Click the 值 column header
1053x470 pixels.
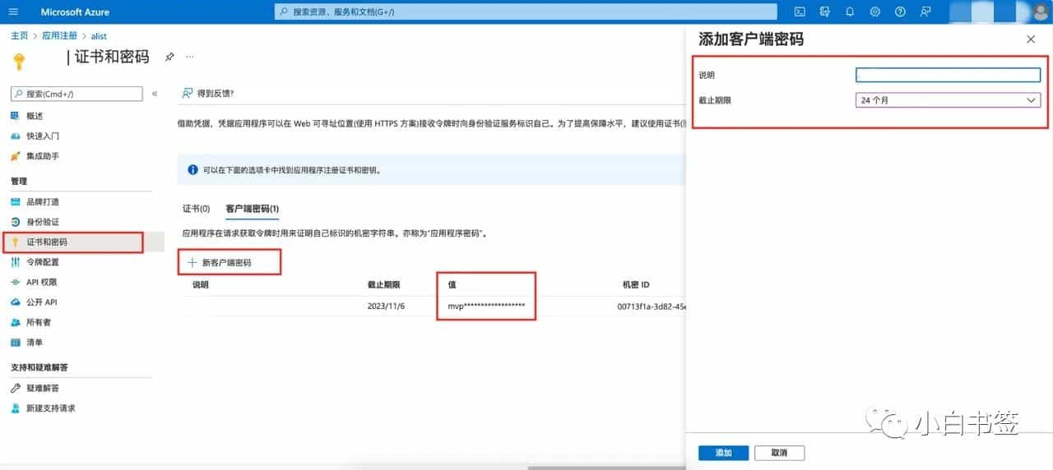point(452,285)
